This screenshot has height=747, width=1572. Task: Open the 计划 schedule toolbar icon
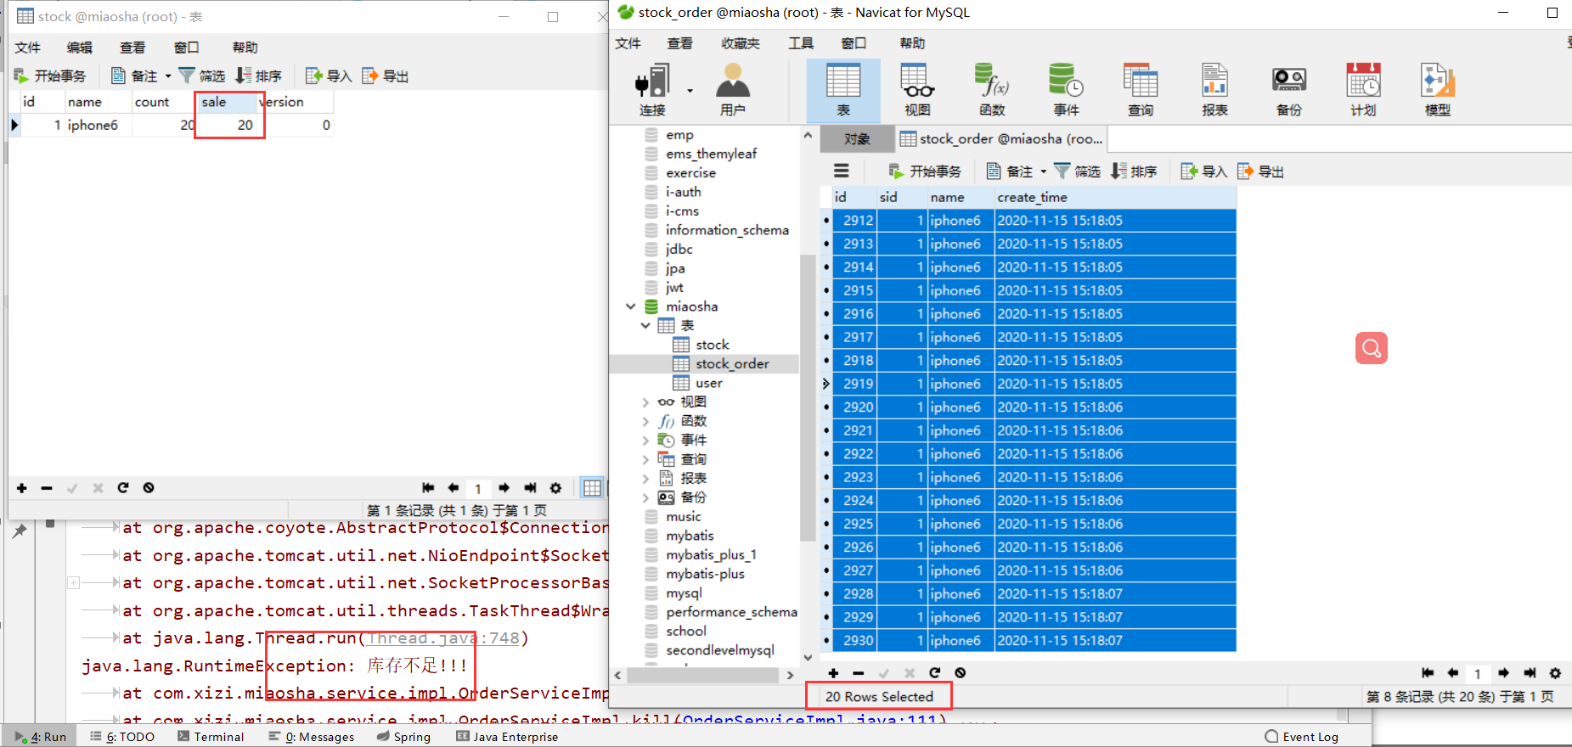(1363, 91)
